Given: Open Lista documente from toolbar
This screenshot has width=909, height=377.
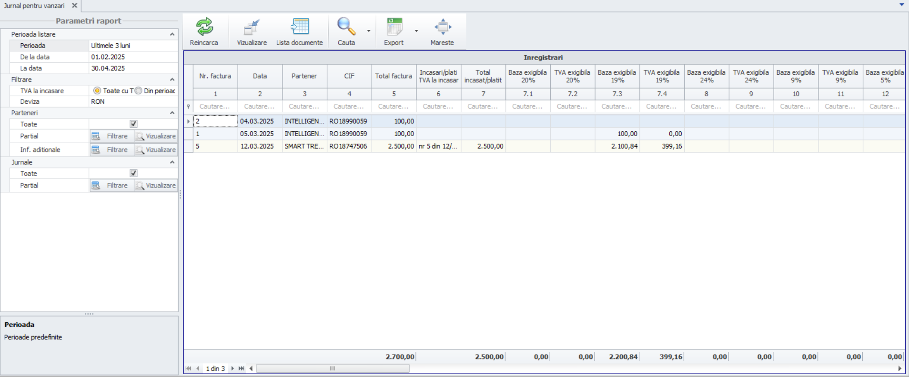Looking at the screenshot, I should coord(300,27).
